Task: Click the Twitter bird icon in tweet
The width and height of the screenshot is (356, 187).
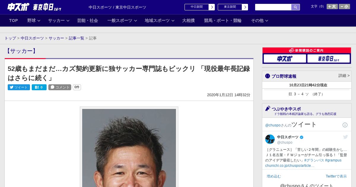Action: [345, 137]
